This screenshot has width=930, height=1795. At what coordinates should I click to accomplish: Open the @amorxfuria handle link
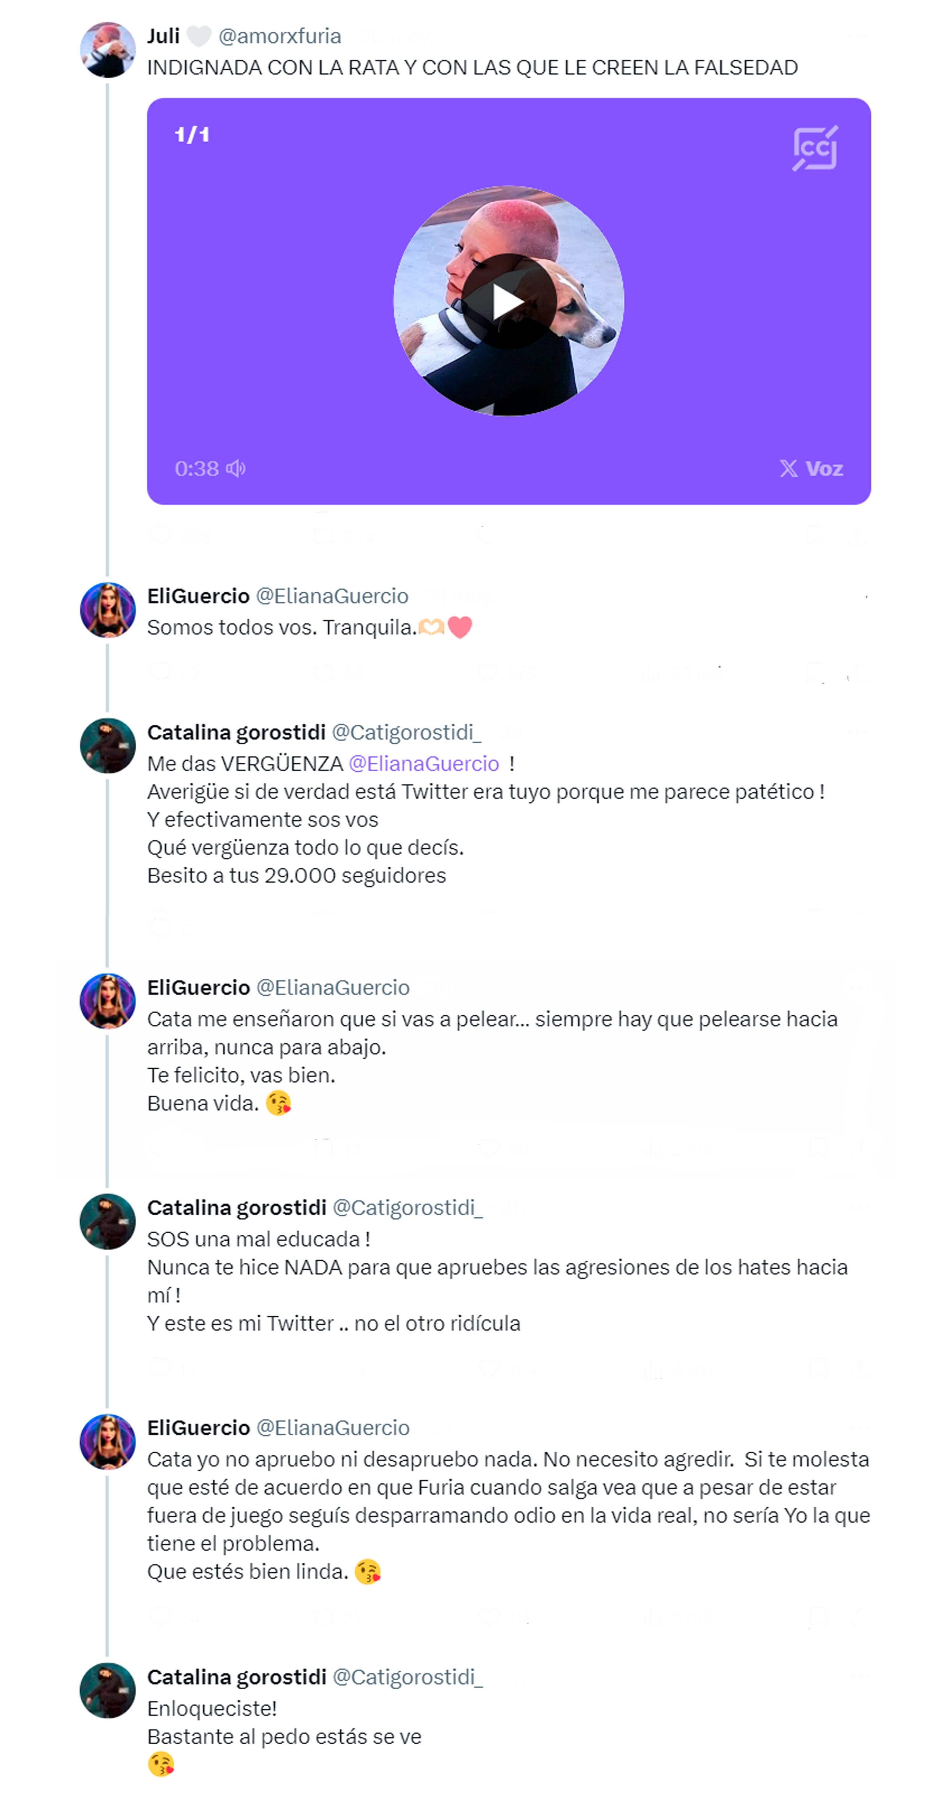coord(279,36)
